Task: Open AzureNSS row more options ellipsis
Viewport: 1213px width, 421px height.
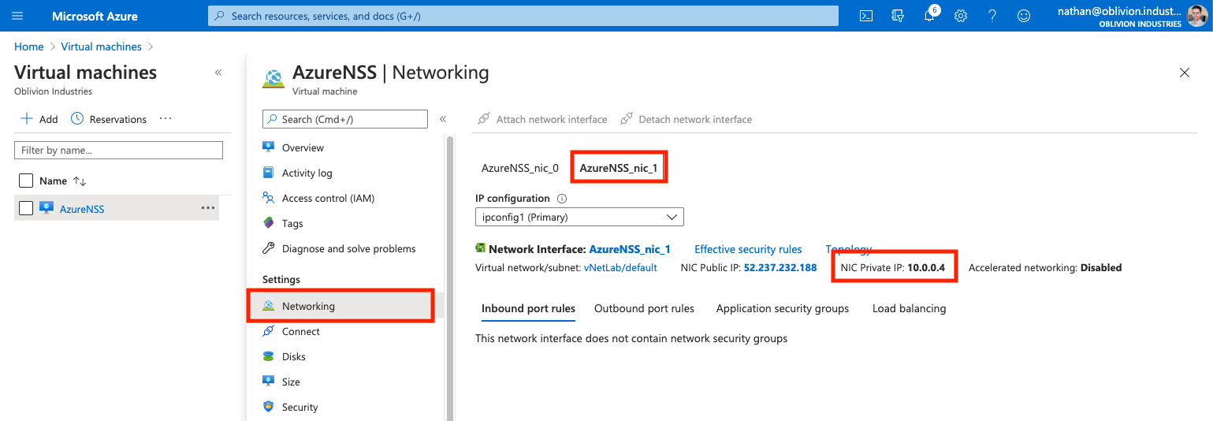Action: coord(207,208)
